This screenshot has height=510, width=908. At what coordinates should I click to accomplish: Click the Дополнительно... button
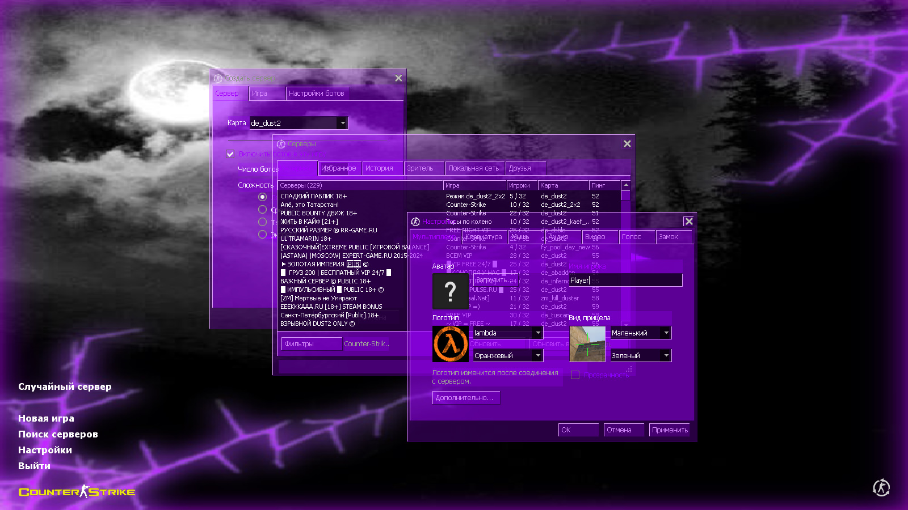(x=465, y=398)
